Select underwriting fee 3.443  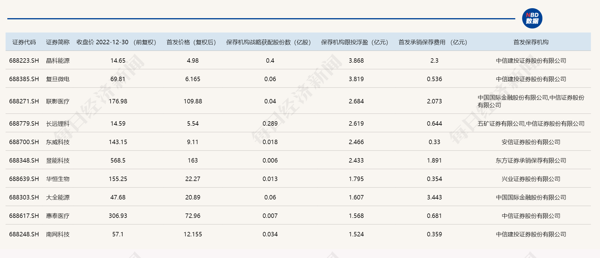(x=434, y=197)
